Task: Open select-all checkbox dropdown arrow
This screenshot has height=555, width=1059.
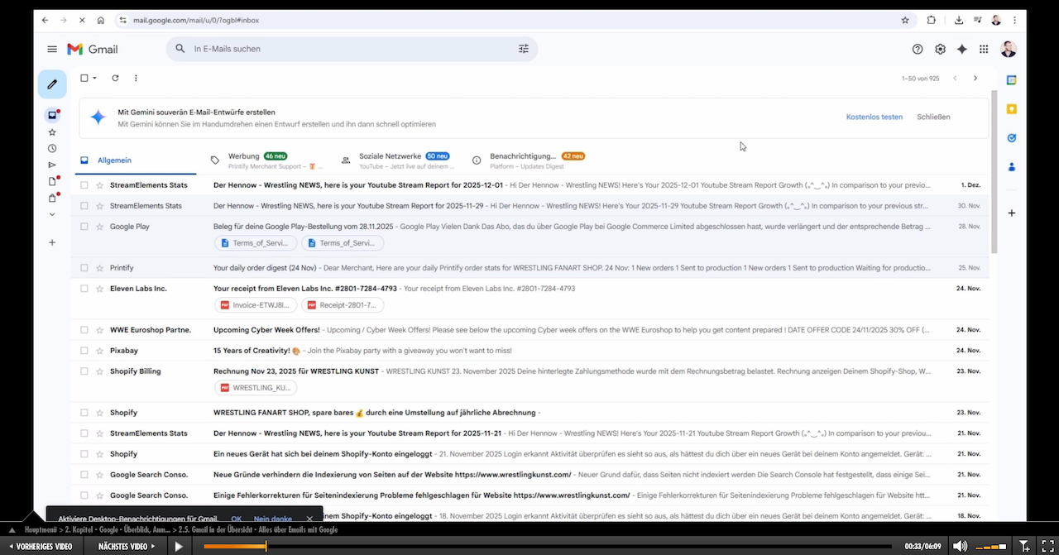Action: pyautogui.click(x=95, y=79)
